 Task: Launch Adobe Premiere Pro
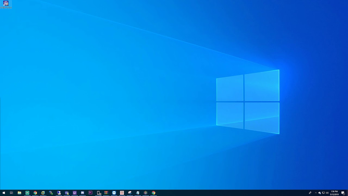coord(90,193)
